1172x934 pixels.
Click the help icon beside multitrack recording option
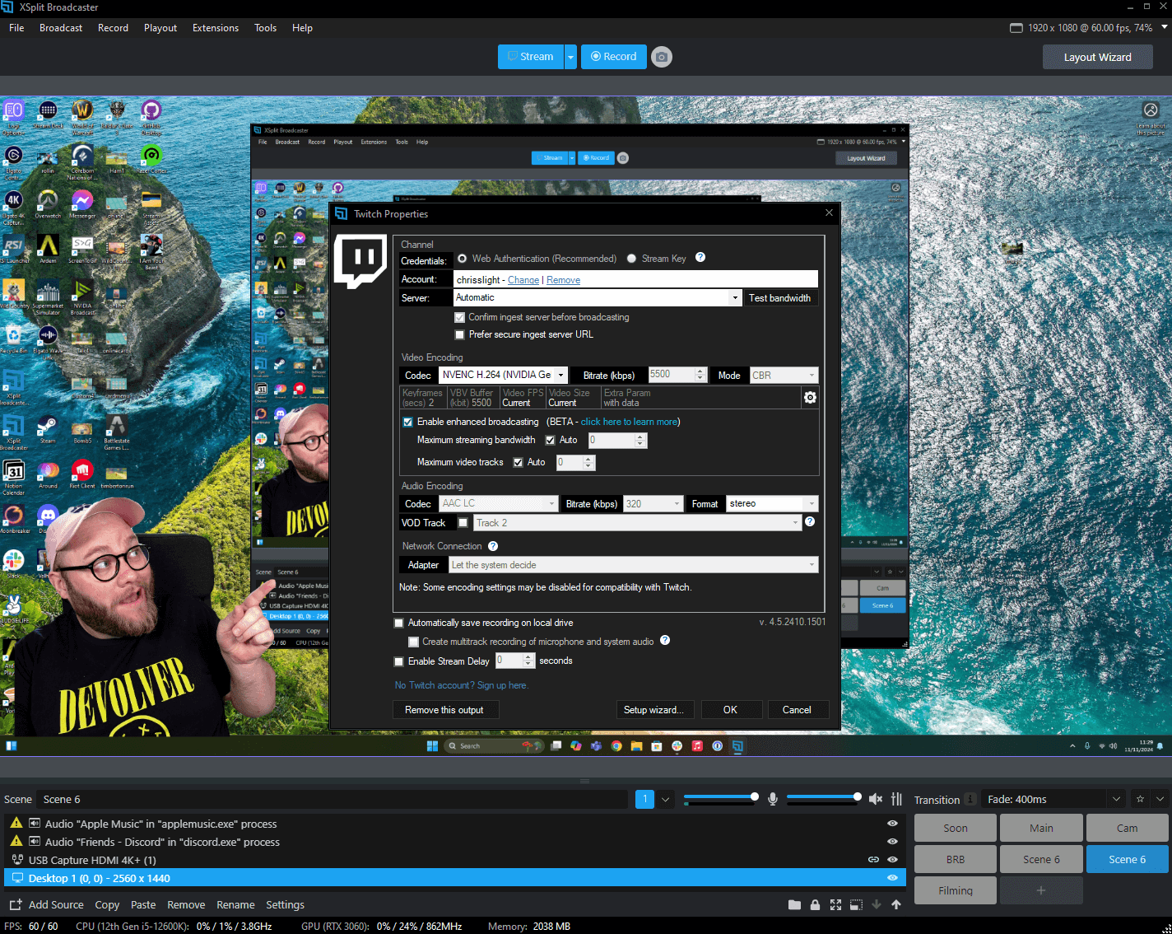click(665, 640)
